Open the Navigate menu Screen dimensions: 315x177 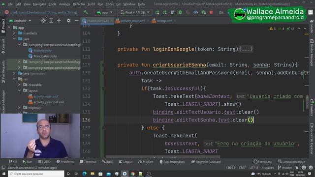39,4
